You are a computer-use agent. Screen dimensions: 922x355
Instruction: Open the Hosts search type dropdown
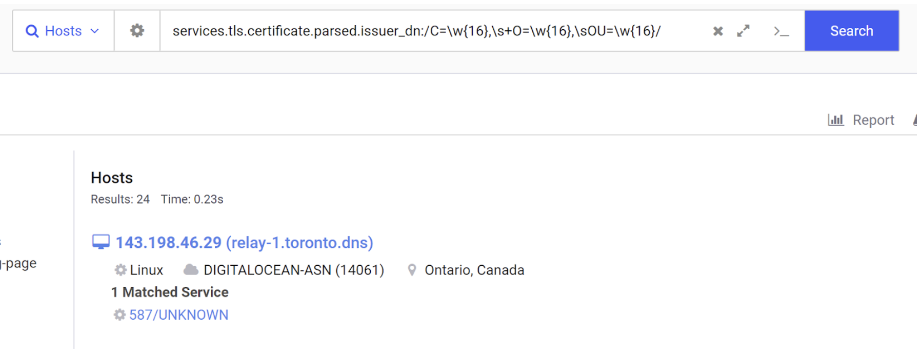[62, 31]
